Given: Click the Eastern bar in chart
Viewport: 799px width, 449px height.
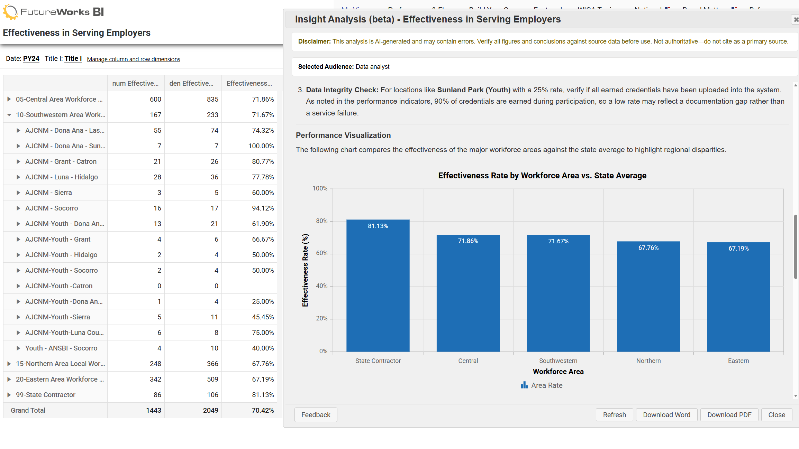Looking at the screenshot, I should coord(738,297).
